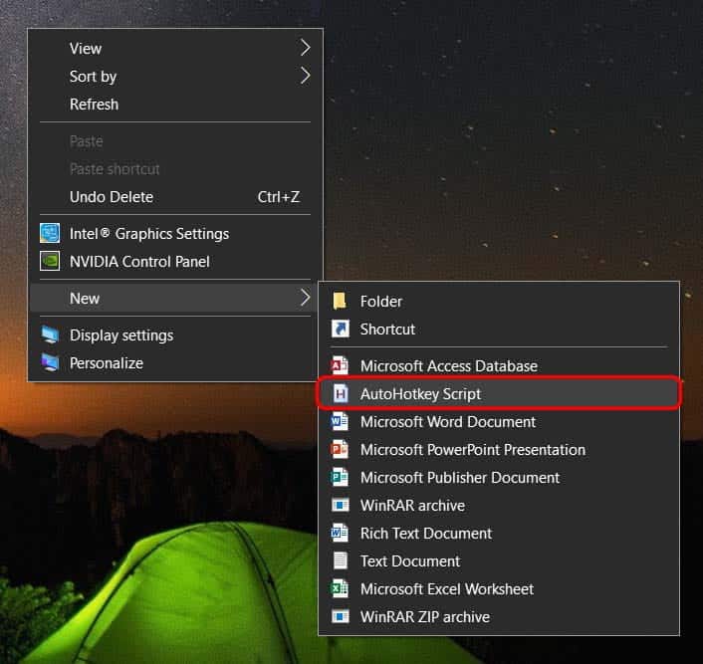Select the New menu entry
Screen dimensions: 703x664
point(175,298)
